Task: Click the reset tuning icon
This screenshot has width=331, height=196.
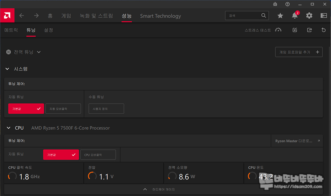Action: coord(323,30)
